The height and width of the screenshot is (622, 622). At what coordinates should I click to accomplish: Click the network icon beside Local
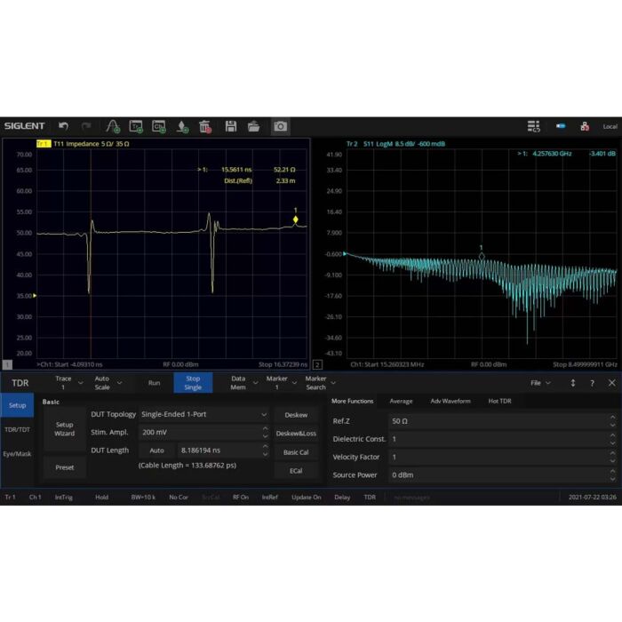(585, 126)
